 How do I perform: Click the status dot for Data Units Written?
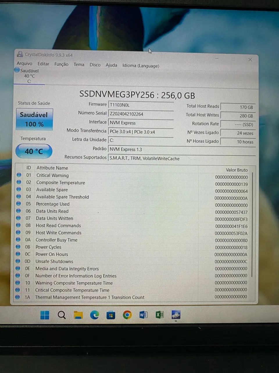coord(19,218)
